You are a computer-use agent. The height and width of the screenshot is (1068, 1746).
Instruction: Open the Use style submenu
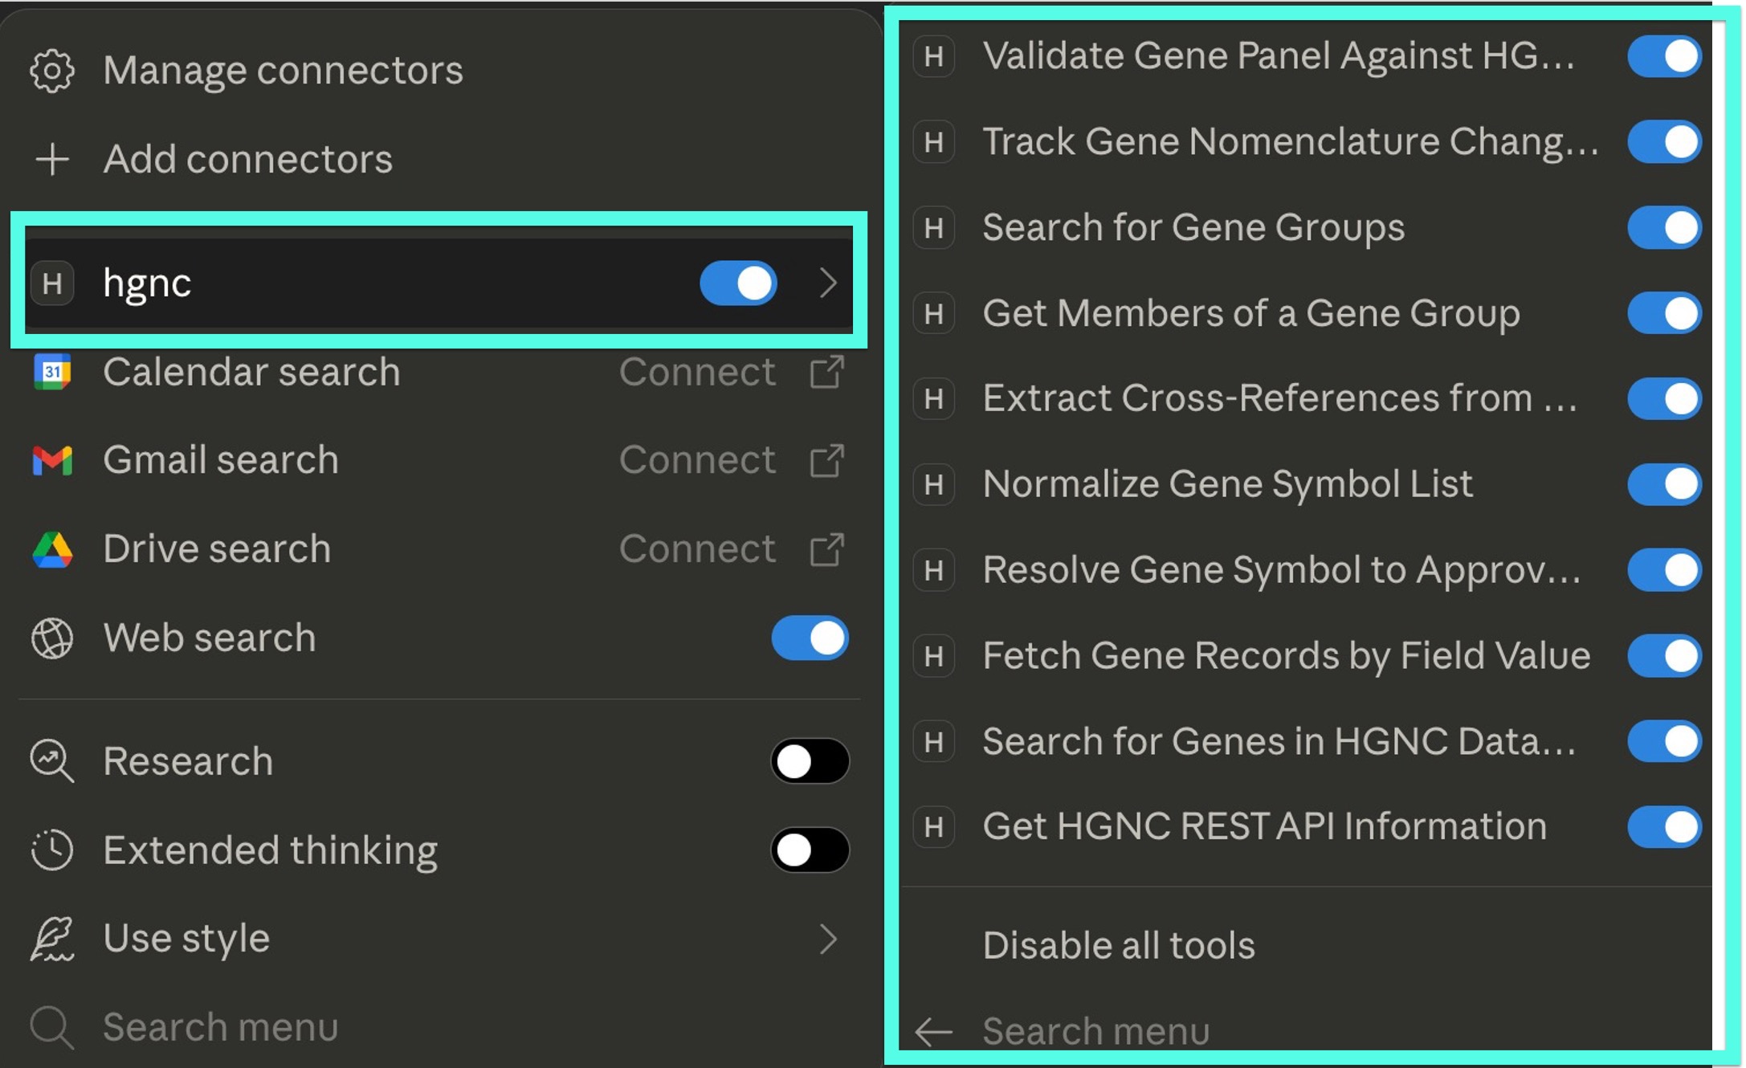828,938
